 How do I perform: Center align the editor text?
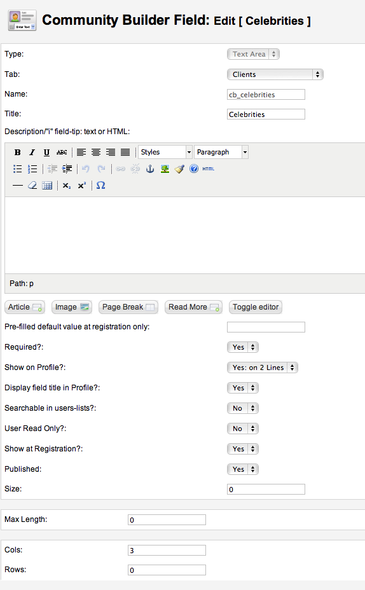pyautogui.click(x=96, y=153)
